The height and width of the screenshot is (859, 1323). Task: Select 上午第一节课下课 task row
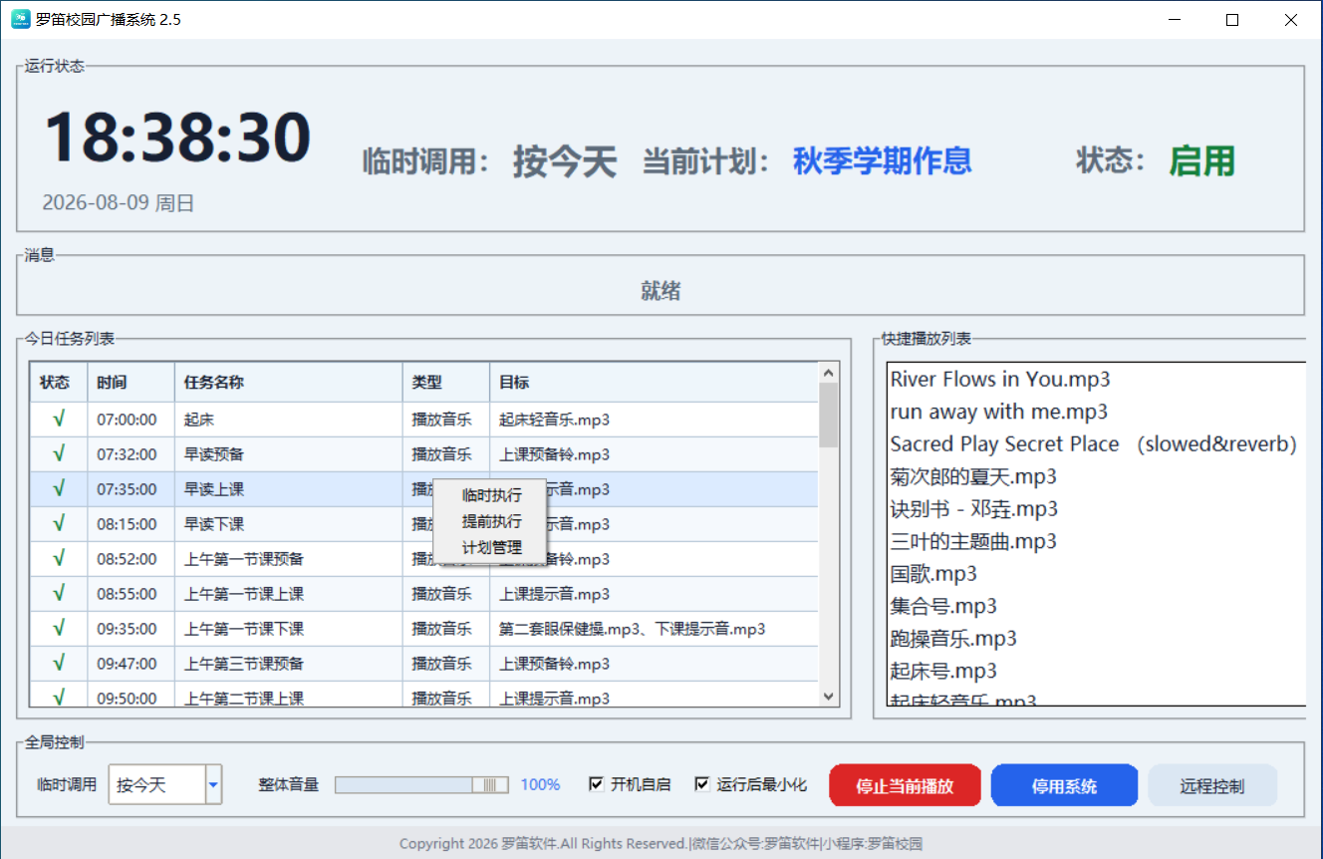(x=424, y=629)
